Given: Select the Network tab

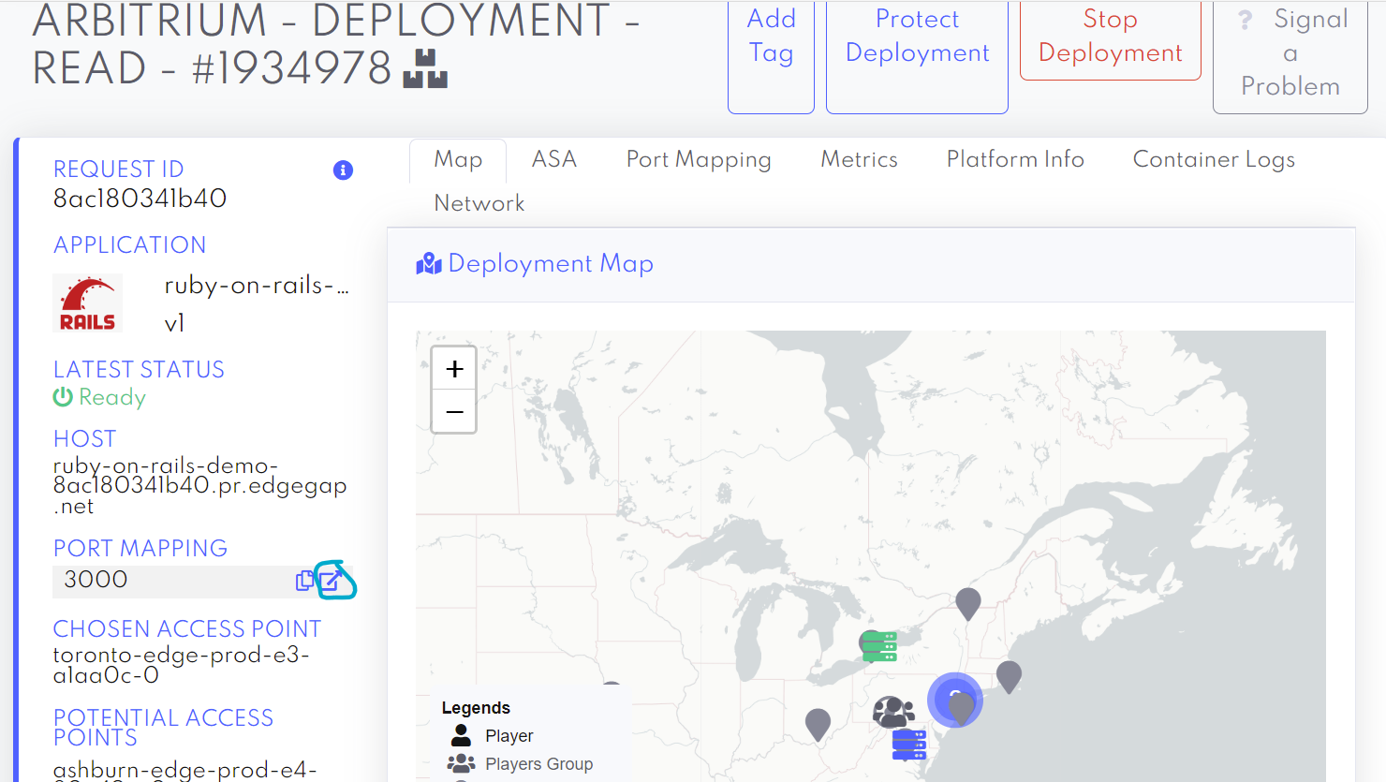Looking at the screenshot, I should tap(479, 203).
